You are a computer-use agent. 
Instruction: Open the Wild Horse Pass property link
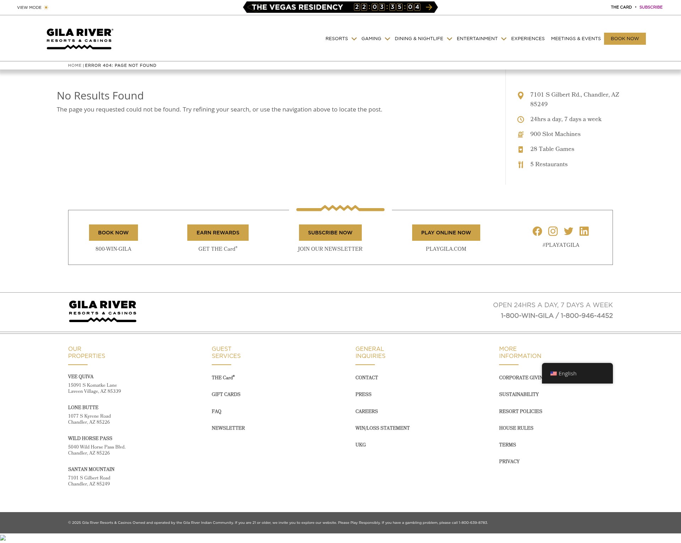90,438
